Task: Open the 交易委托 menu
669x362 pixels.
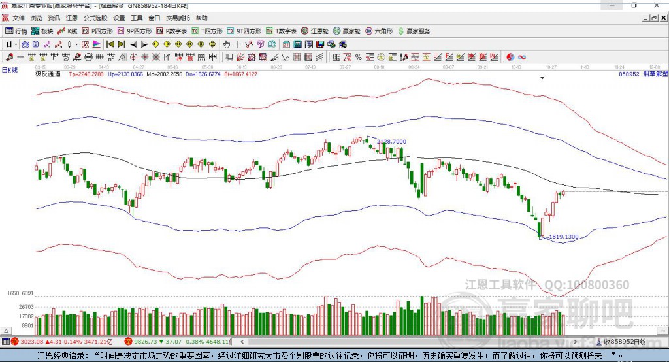Action: click(x=178, y=18)
